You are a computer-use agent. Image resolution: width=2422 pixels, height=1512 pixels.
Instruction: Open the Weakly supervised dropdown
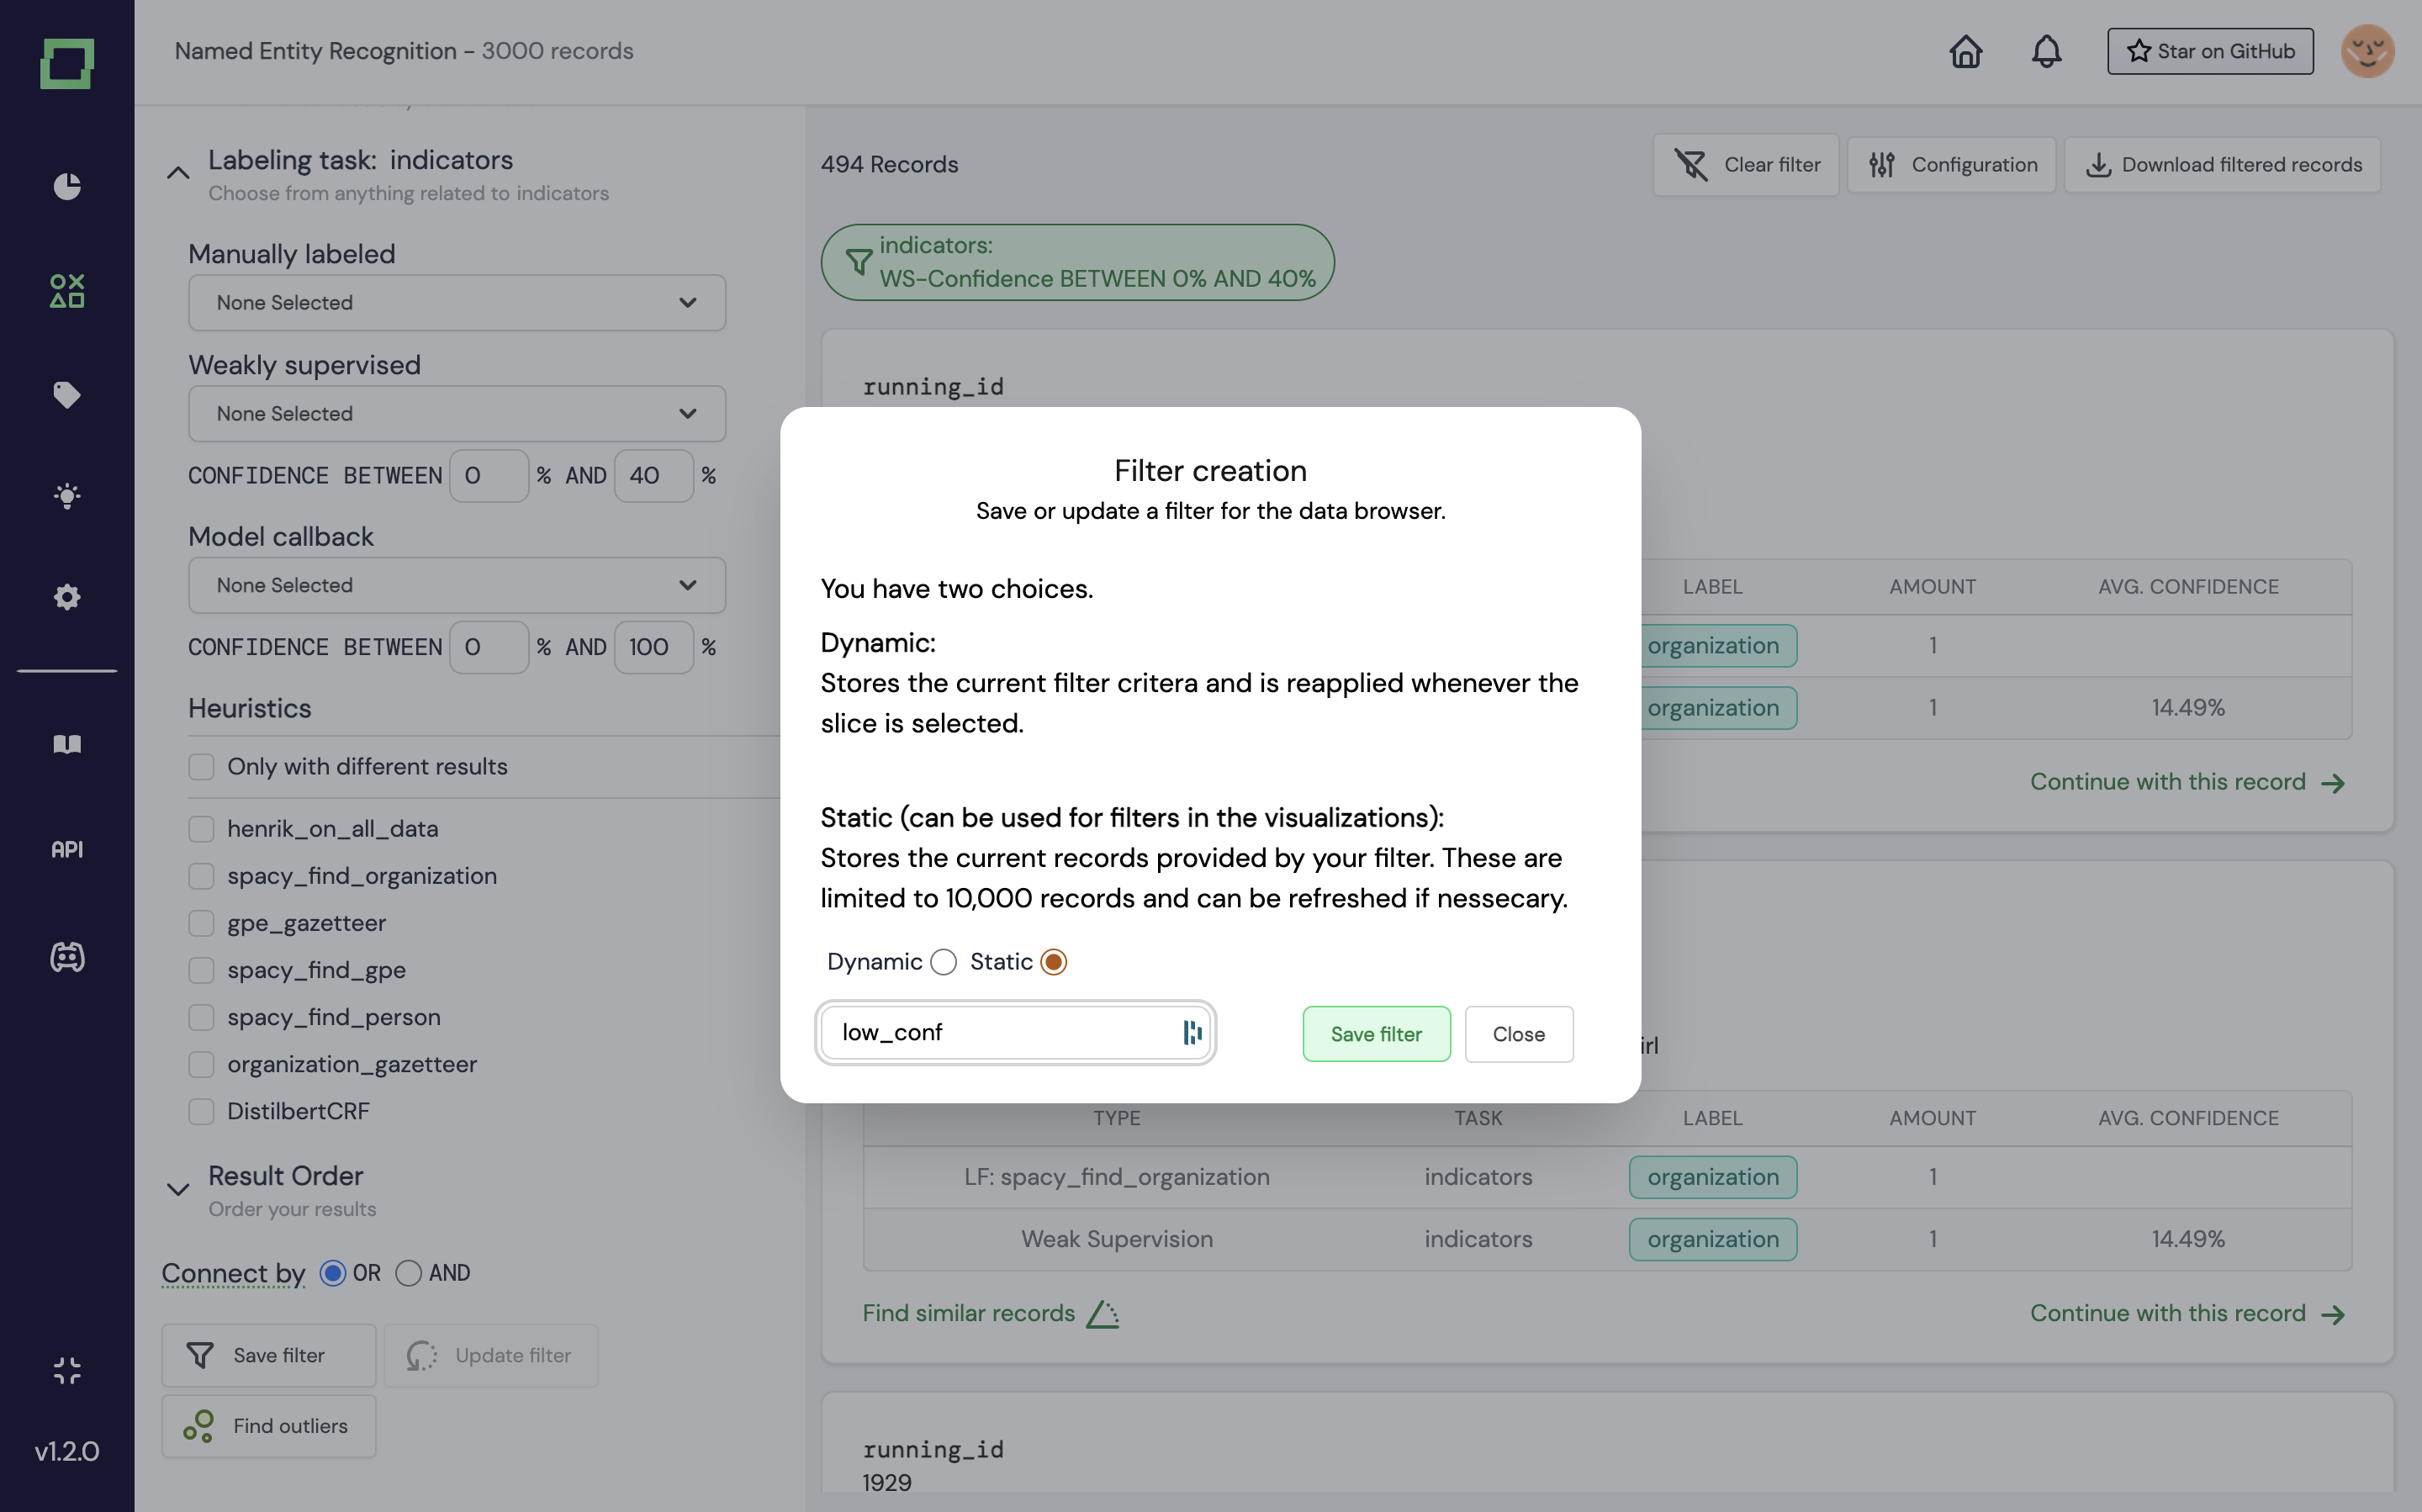[x=456, y=413]
